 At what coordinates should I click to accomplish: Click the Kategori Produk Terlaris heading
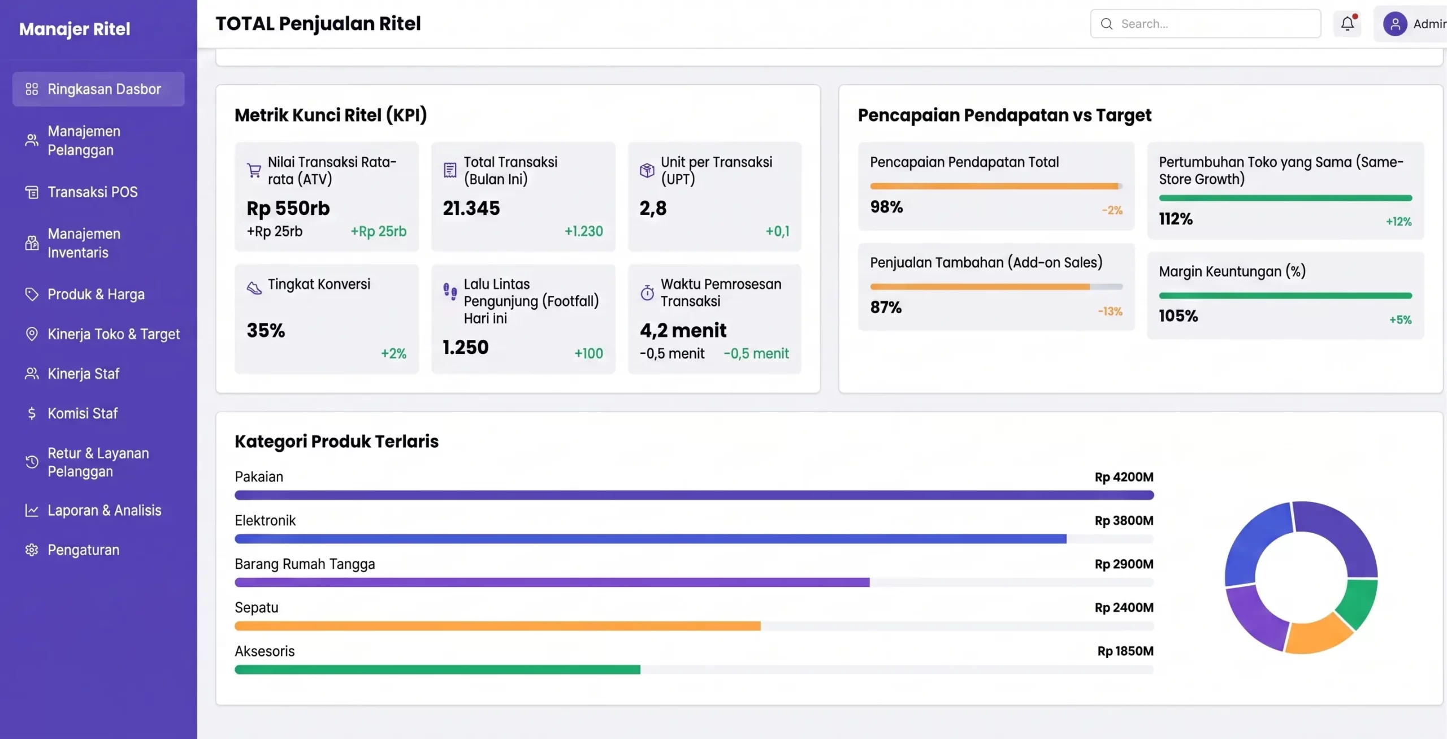coord(337,441)
